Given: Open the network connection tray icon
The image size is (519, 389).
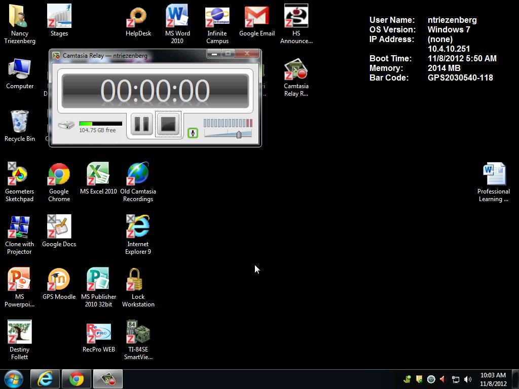Looking at the screenshot, I should coord(456,379).
